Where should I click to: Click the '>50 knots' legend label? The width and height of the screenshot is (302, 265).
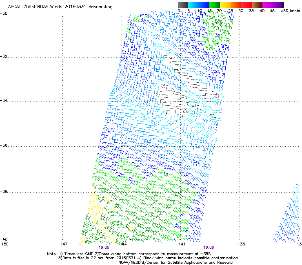click(290, 11)
